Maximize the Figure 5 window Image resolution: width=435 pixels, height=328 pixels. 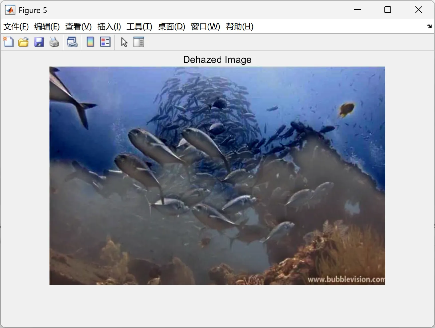pos(388,10)
